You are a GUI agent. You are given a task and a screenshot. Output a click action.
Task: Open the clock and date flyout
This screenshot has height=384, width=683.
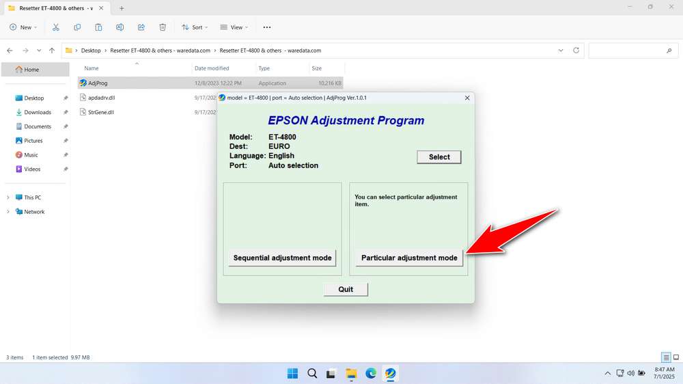click(x=665, y=373)
